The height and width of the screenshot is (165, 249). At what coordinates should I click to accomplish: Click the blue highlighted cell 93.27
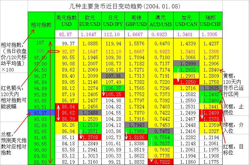(41, 113)
